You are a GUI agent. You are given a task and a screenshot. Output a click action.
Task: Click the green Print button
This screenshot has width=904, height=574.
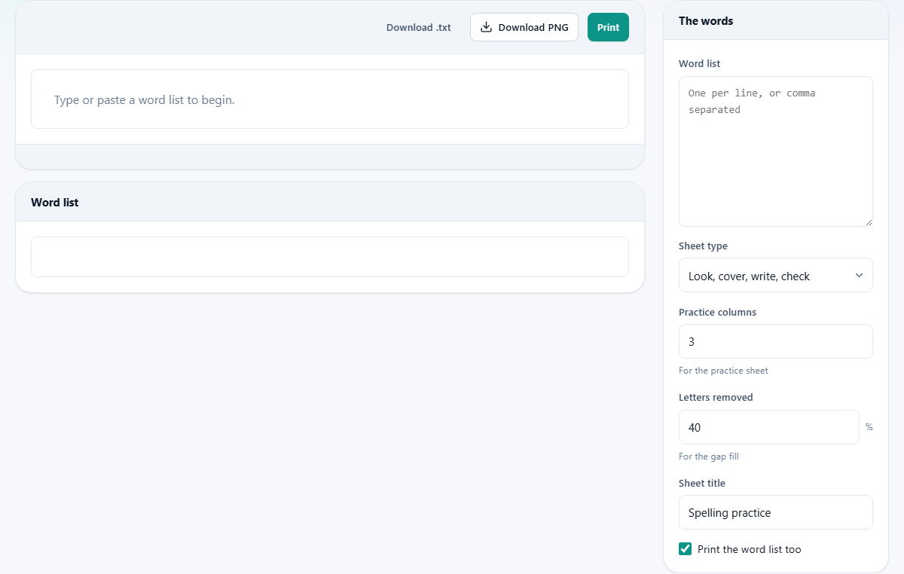point(608,27)
